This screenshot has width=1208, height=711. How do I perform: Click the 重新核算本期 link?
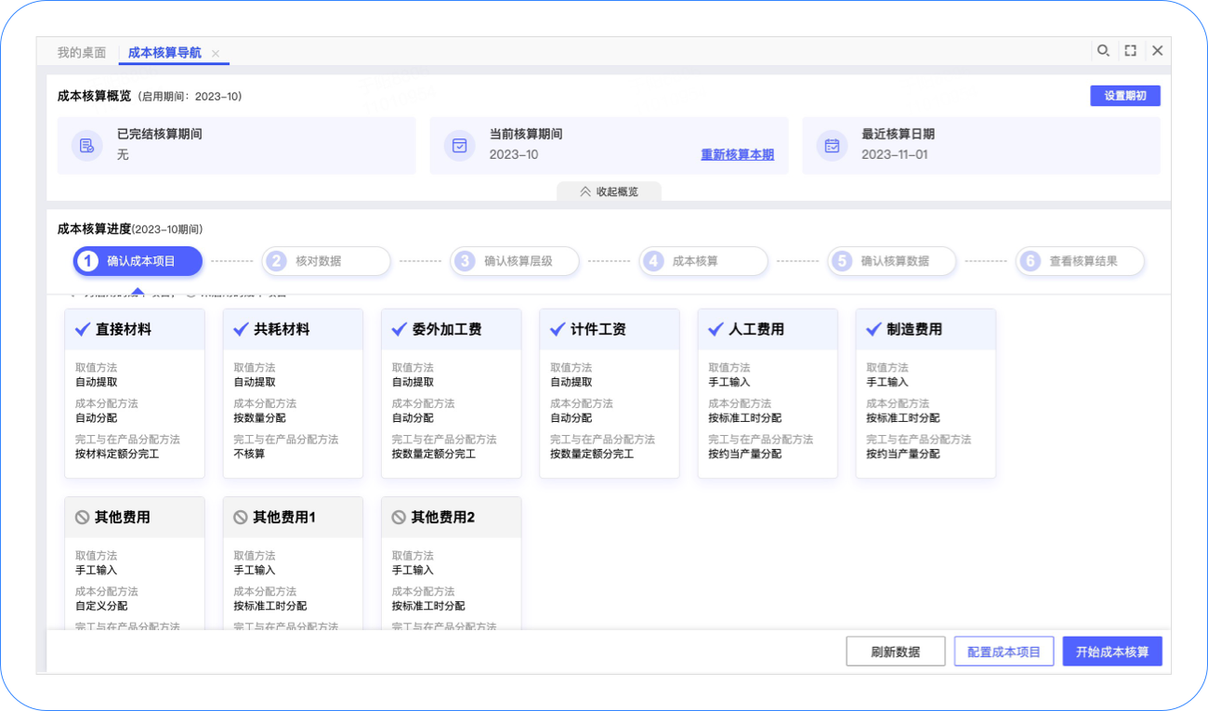tap(737, 155)
